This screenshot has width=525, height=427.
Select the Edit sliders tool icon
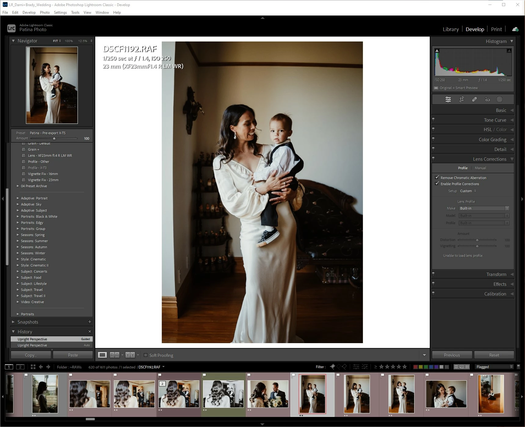tap(448, 99)
